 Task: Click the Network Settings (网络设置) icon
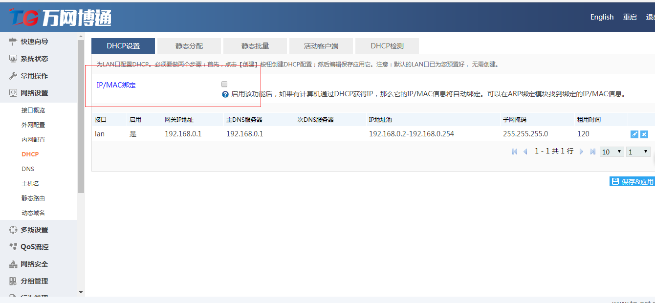click(x=13, y=93)
